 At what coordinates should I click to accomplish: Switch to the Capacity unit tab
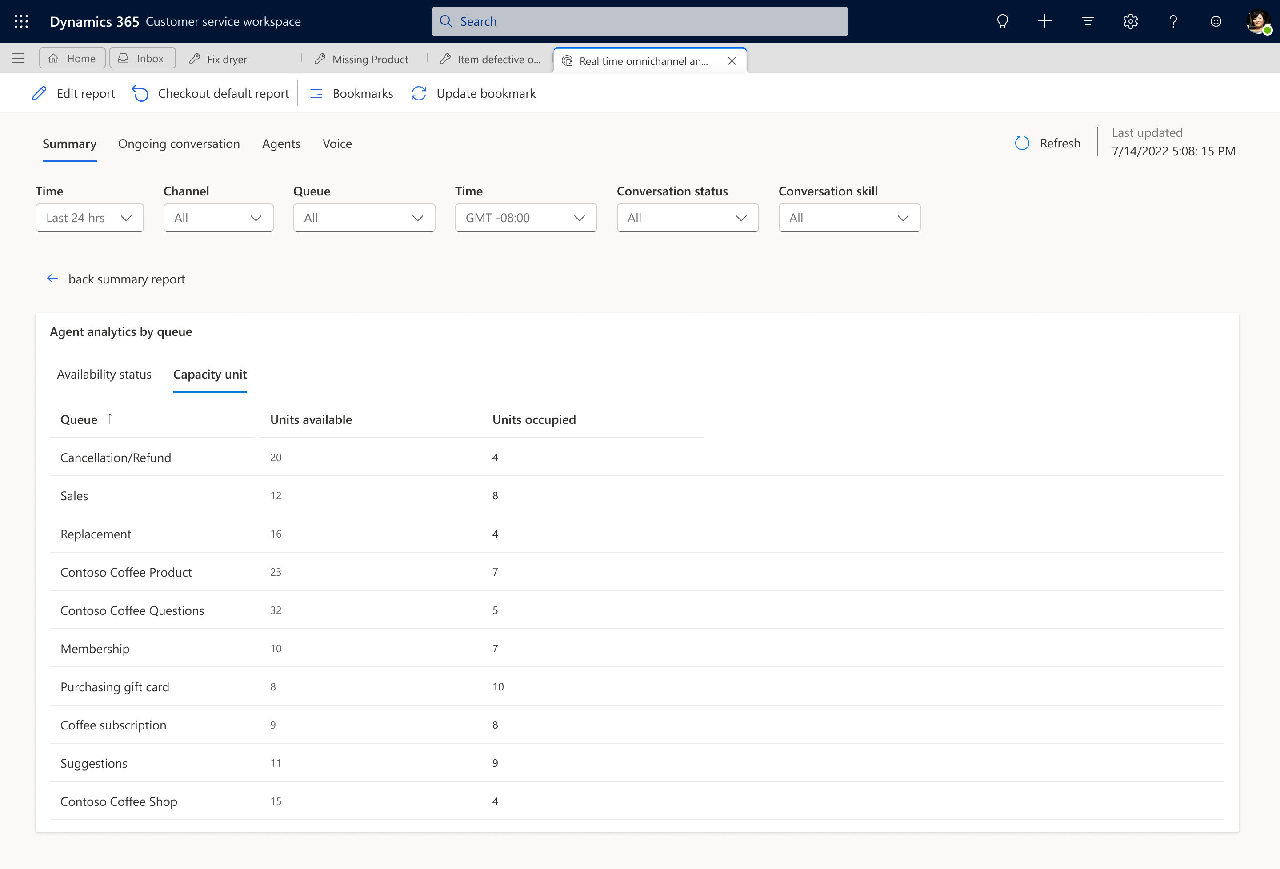tap(209, 373)
